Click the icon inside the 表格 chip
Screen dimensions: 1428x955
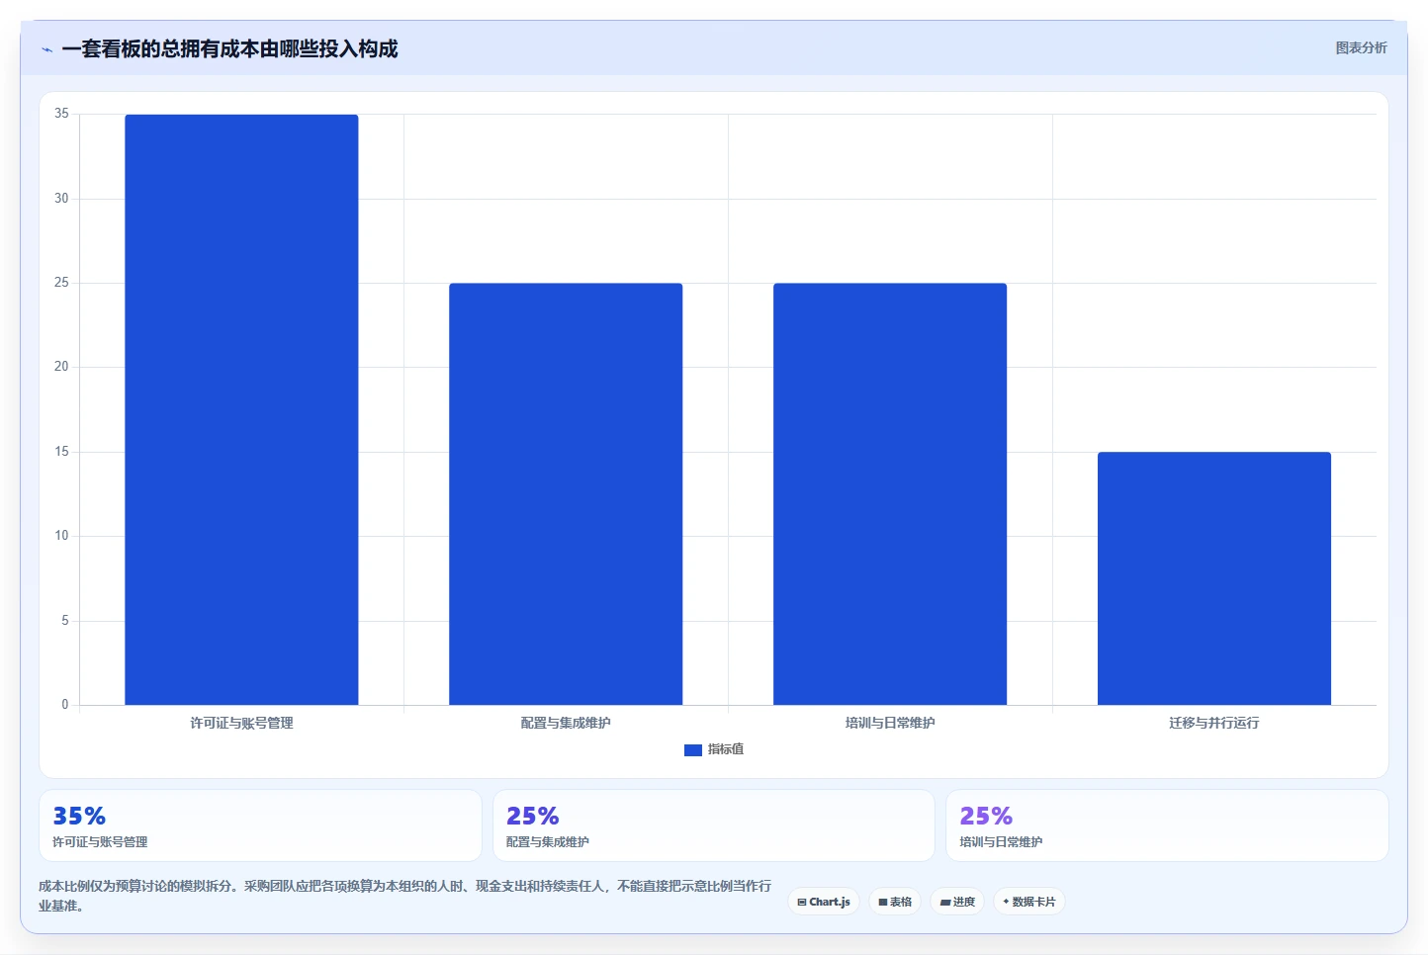coord(883,902)
